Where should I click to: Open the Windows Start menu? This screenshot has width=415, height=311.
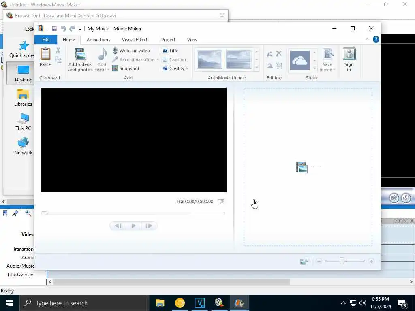point(10,303)
